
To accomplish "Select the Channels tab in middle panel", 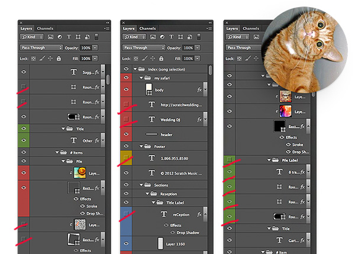I will tap(147, 28).
